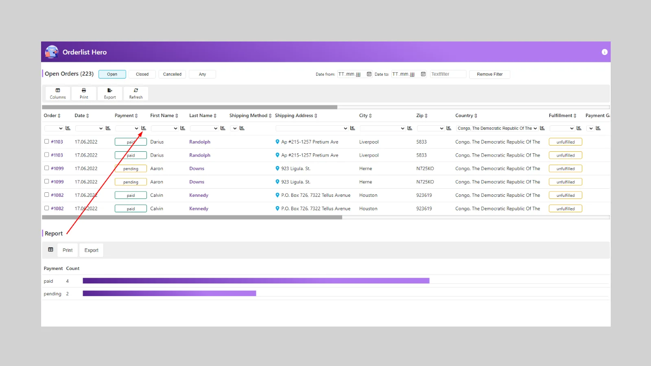Click the Textfilter input field
The width and height of the screenshot is (651, 366).
click(x=448, y=74)
